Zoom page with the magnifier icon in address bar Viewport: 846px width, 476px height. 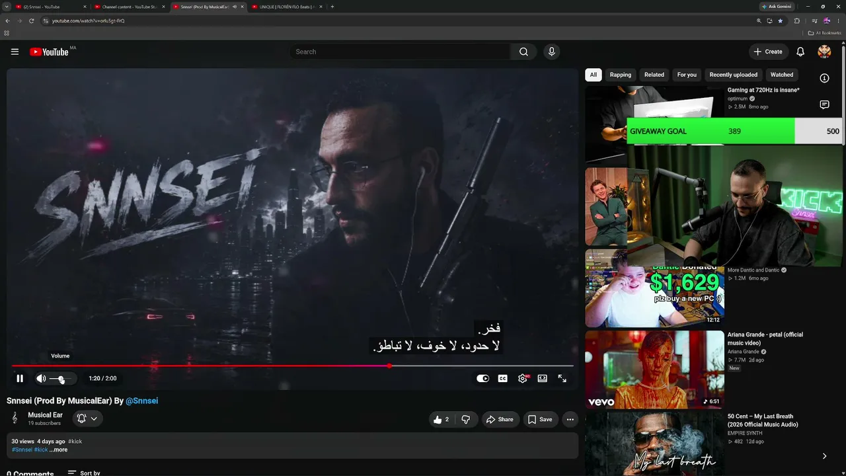pos(759,20)
